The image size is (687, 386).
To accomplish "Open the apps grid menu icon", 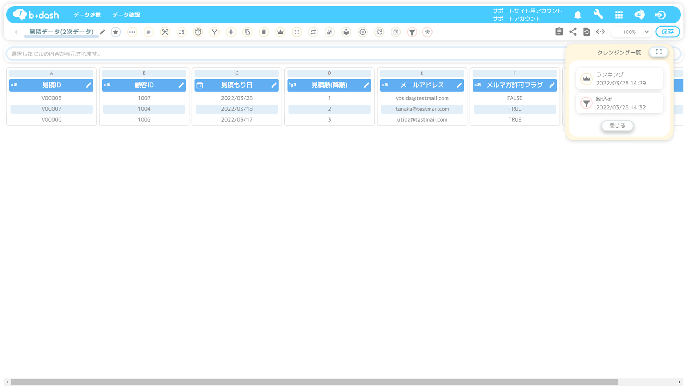I will (x=619, y=15).
